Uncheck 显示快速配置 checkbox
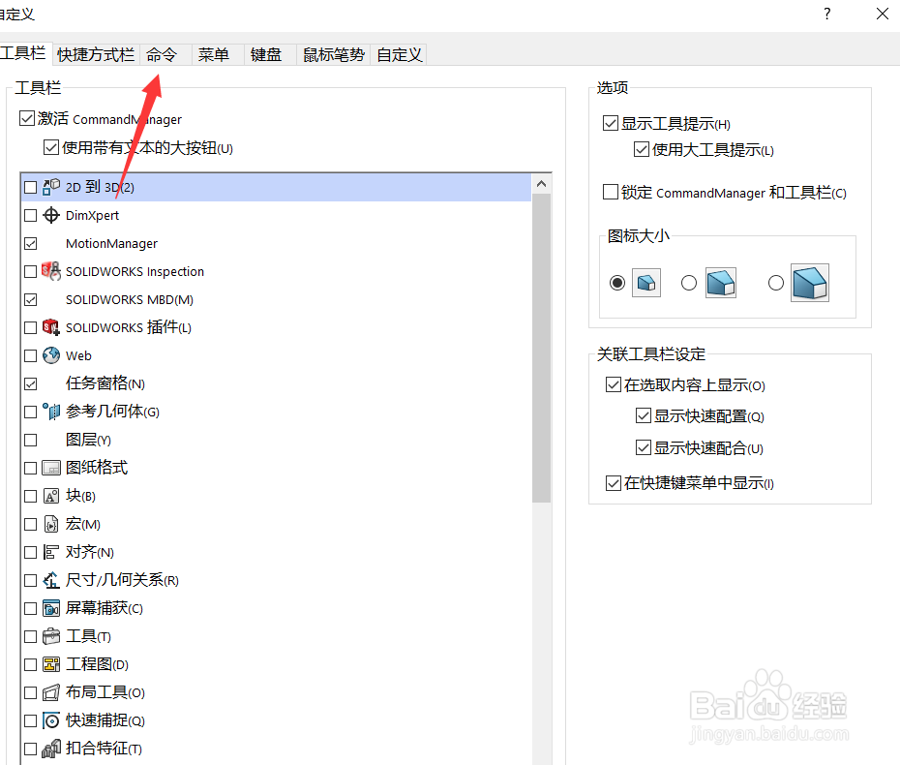Screen dimensions: 900x765 coord(643,415)
